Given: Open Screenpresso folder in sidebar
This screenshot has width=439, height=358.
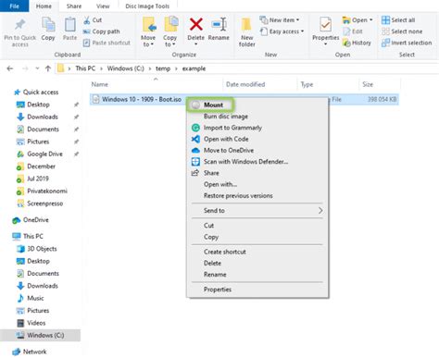Looking at the screenshot, I should (x=44, y=204).
